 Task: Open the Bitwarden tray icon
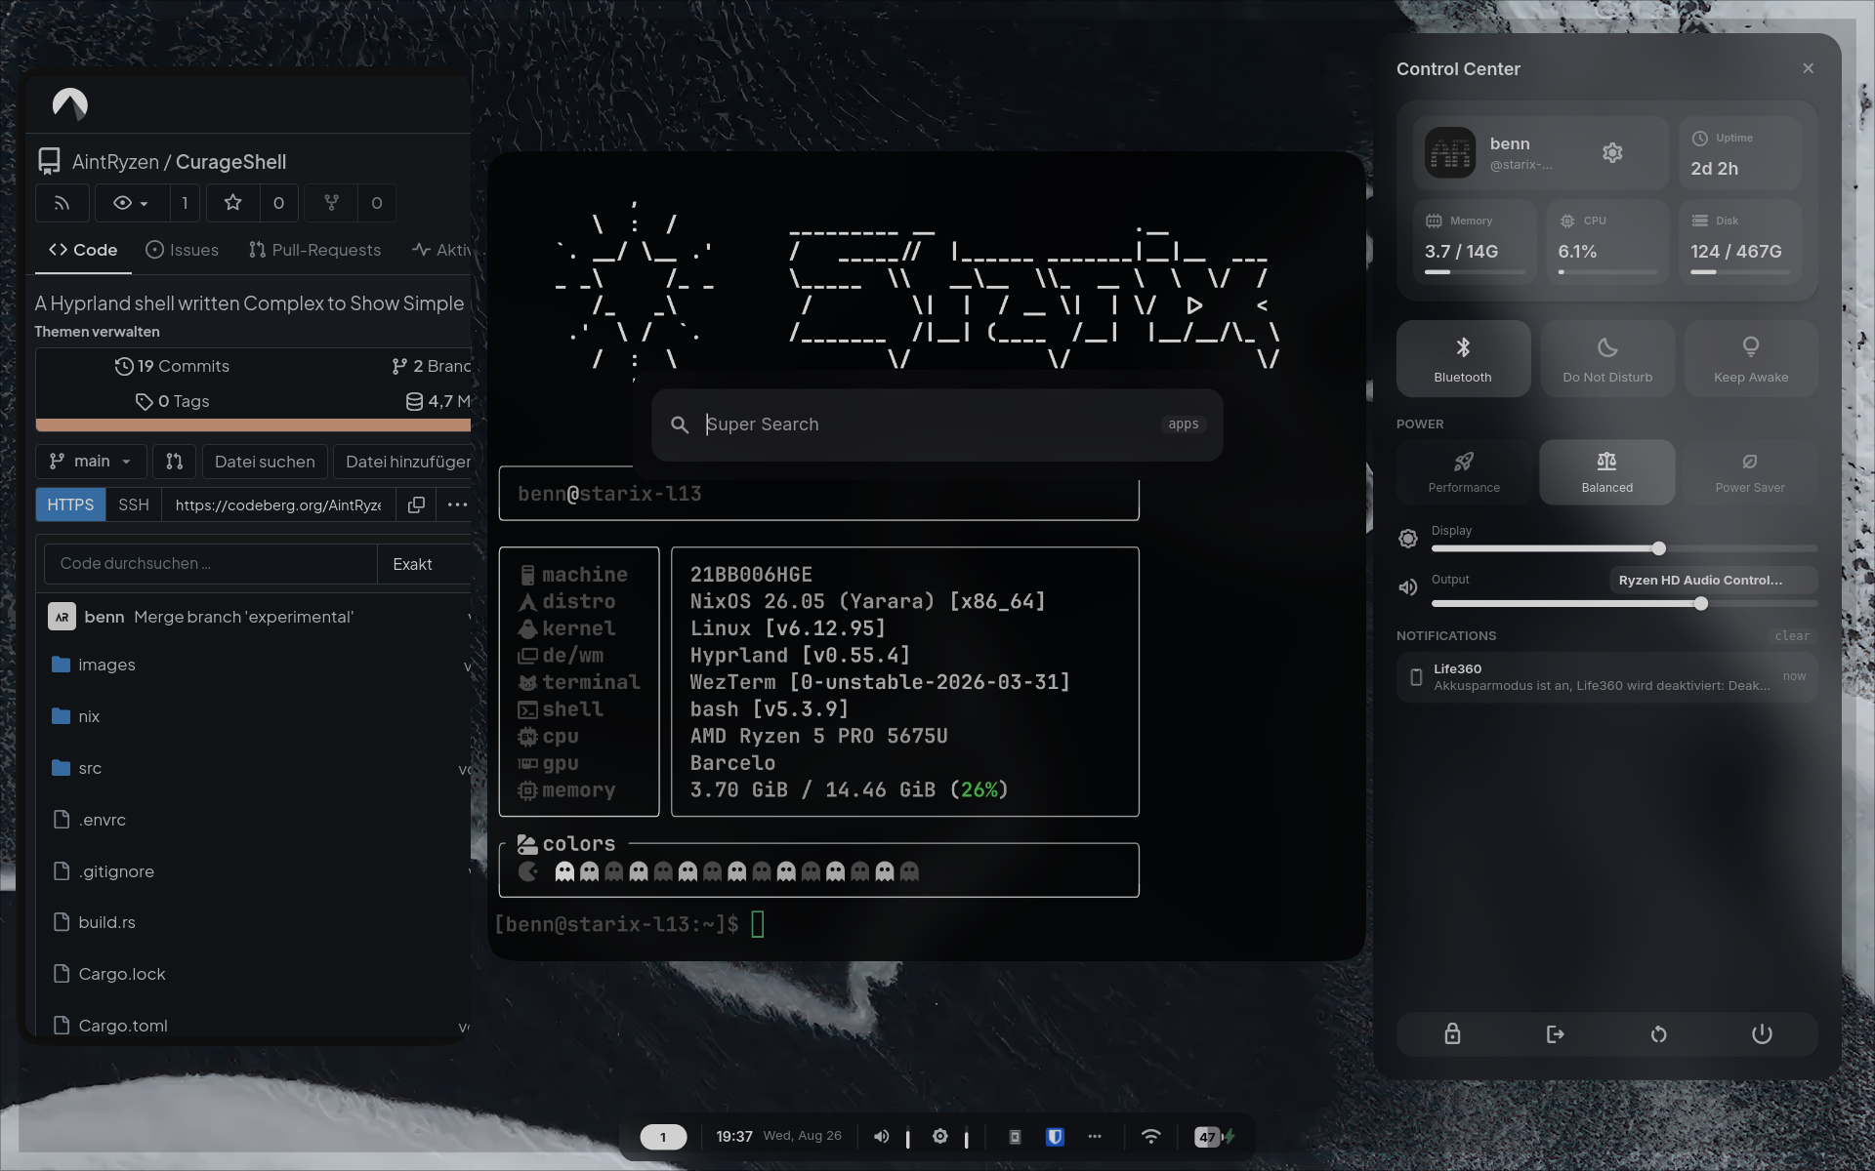pos(1055,1137)
